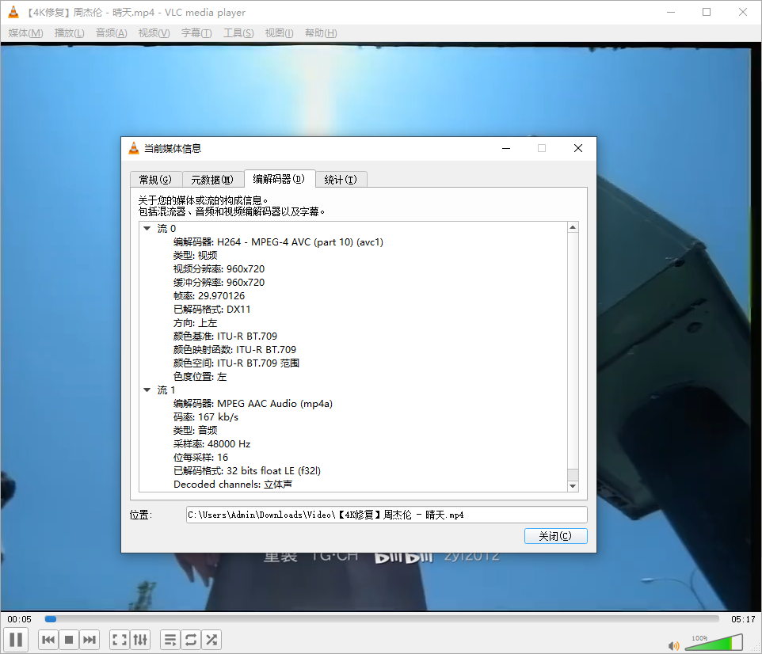The image size is (762, 654).
Task: Select the 采样率: 48000 Hz row
Action: [211, 444]
